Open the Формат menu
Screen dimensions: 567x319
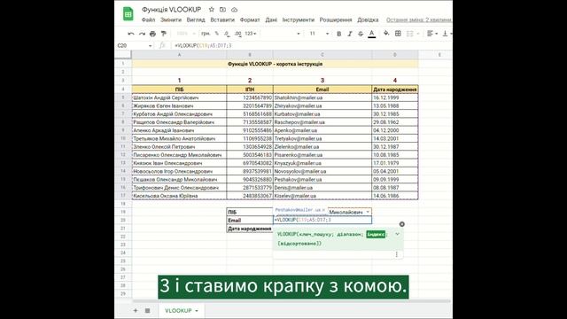point(250,19)
